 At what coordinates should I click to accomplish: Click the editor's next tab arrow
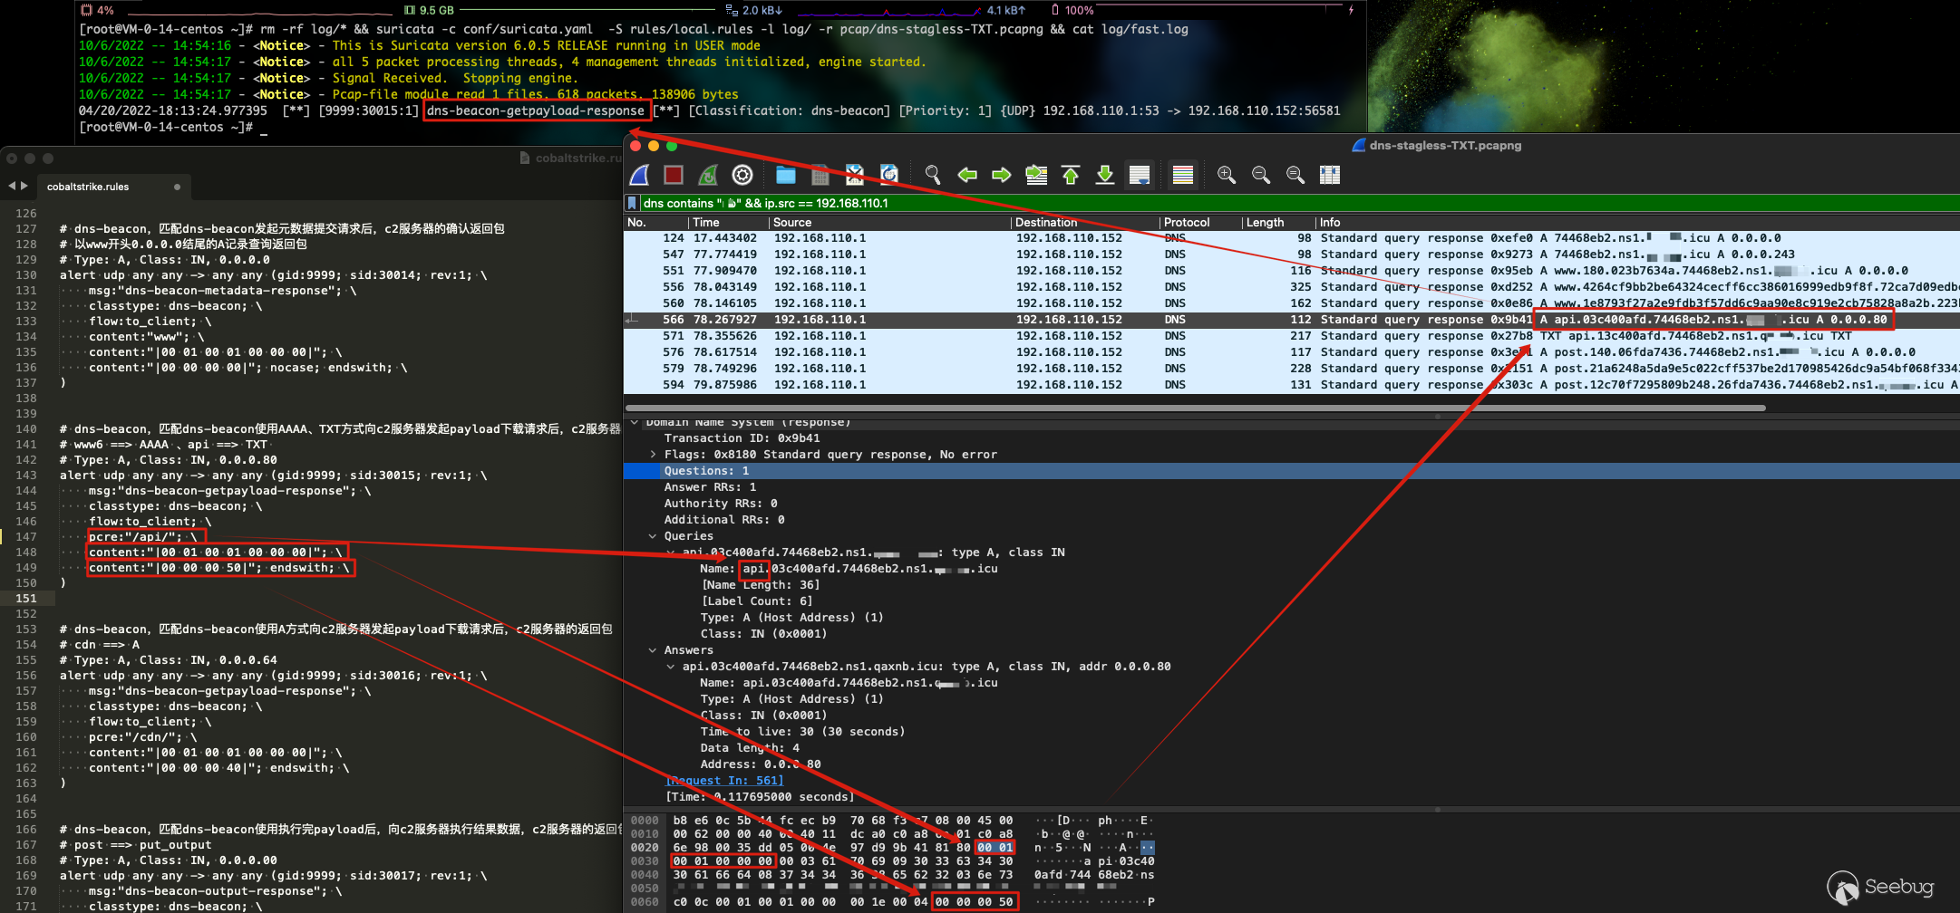click(24, 186)
